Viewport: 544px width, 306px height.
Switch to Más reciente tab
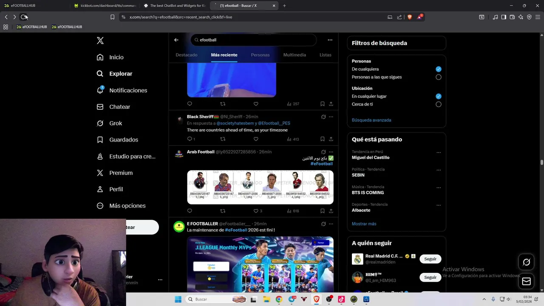tap(224, 55)
